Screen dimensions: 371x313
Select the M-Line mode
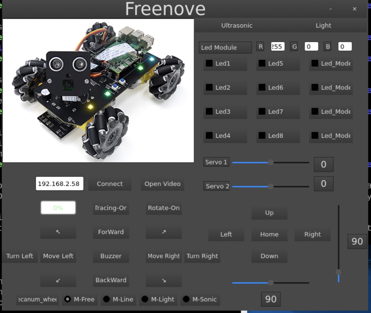coord(118,299)
